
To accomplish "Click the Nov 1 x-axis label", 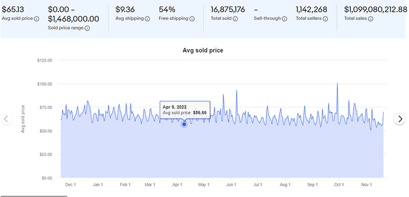I will pos(367,185).
